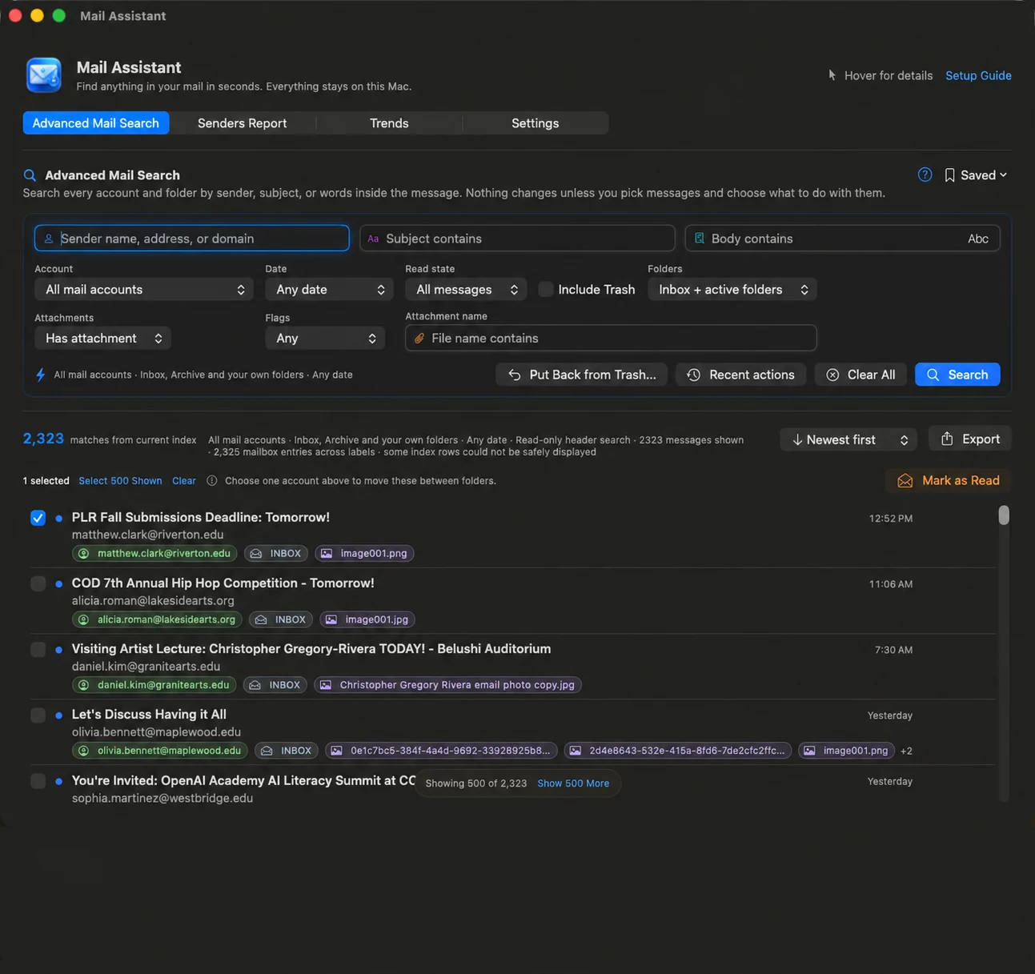Viewport: 1035px width, 974px height.
Task: Check the COD 7th Annual Hip Hop email checkbox
Action: [38, 583]
